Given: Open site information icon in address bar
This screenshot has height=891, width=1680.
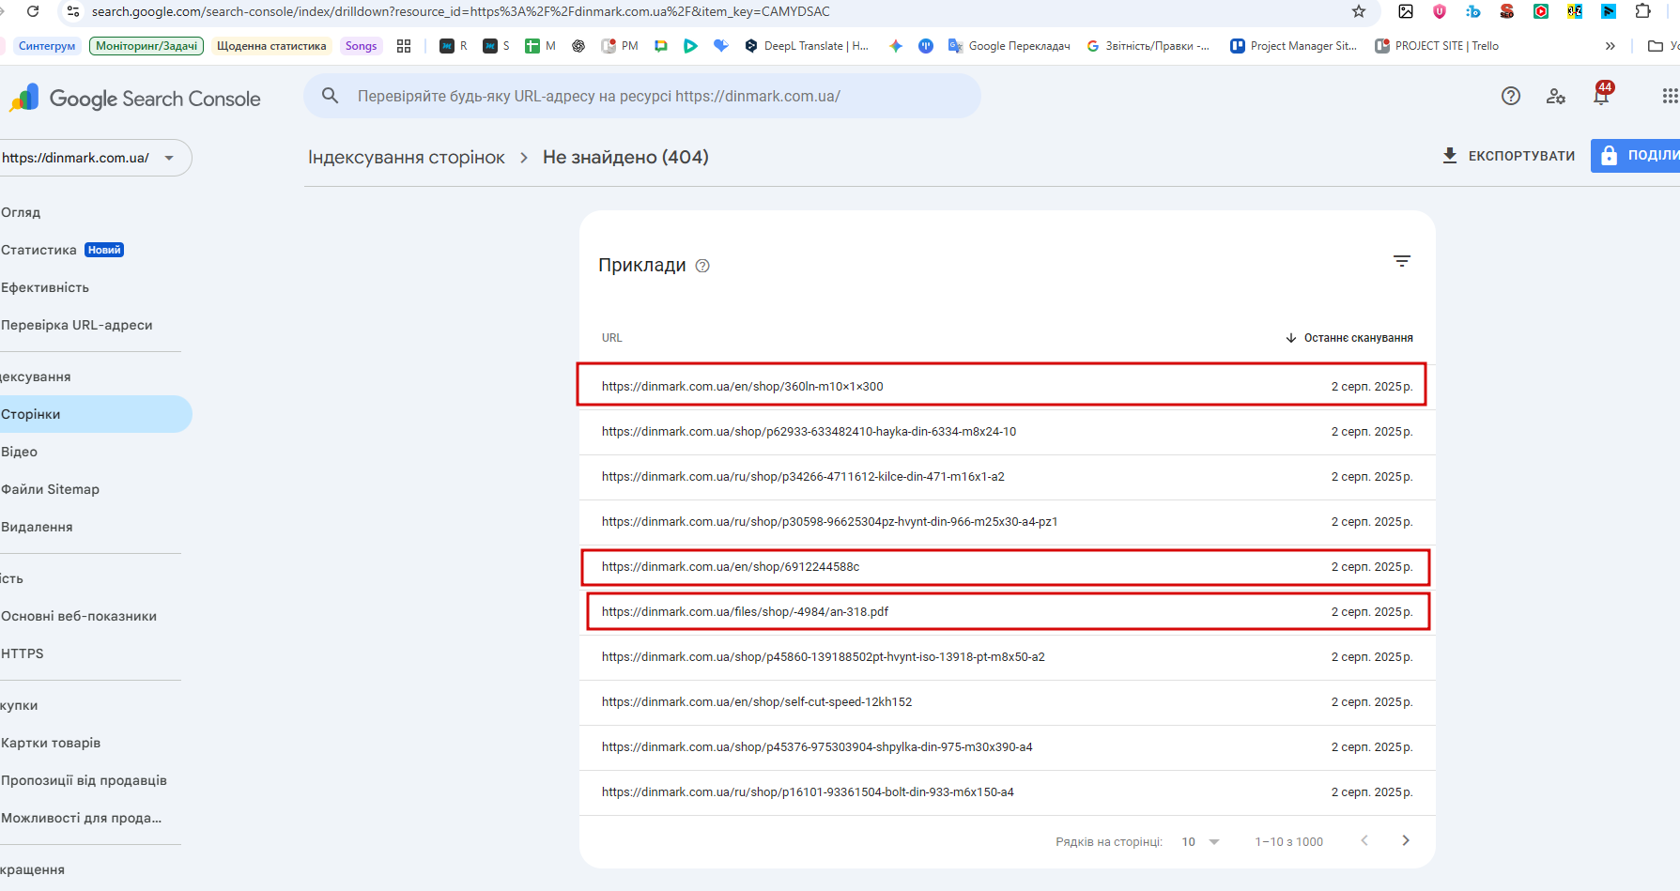Looking at the screenshot, I should coord(73,11).
